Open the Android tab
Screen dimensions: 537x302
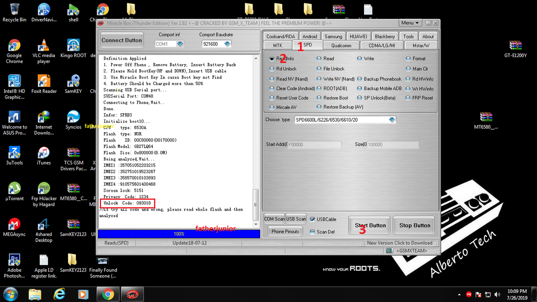click(310, 36)
